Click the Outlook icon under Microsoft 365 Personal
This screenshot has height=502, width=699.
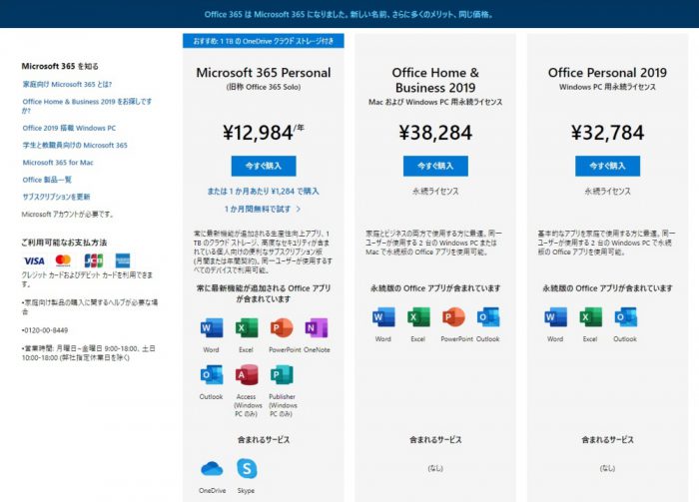pos(212,375)
